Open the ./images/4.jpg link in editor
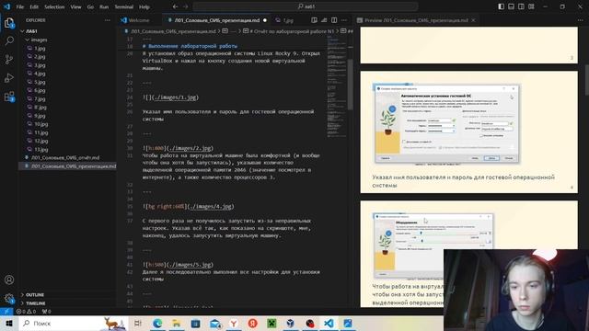The image size is (589, 331). click(x=211, y=206)
